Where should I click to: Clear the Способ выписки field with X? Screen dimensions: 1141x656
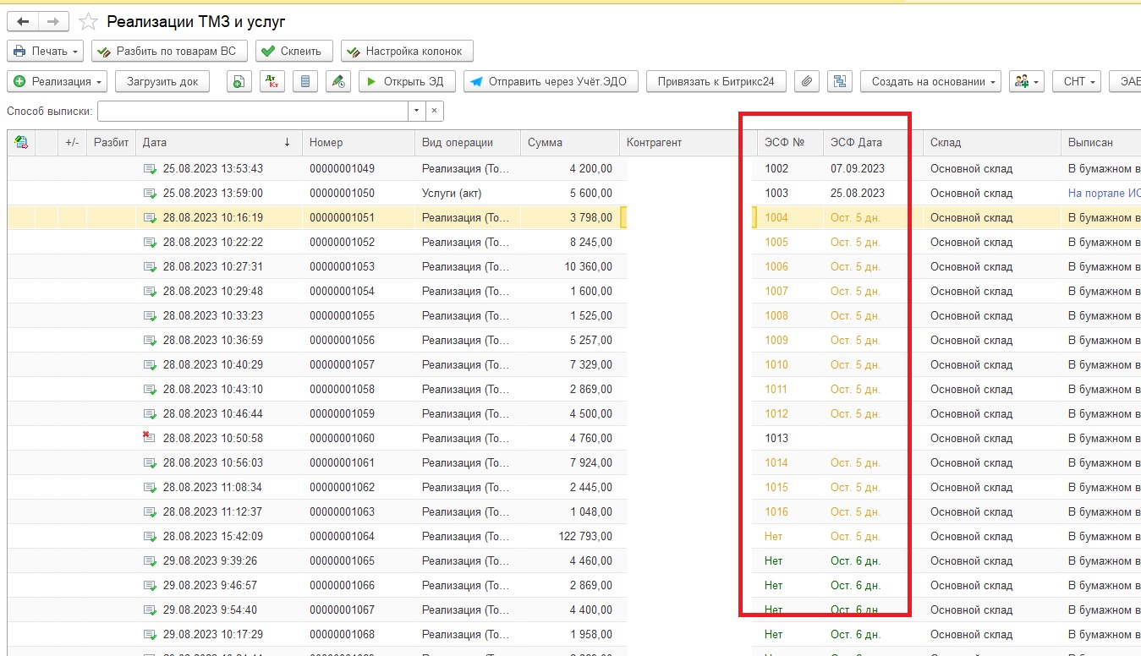pos(433,111)
